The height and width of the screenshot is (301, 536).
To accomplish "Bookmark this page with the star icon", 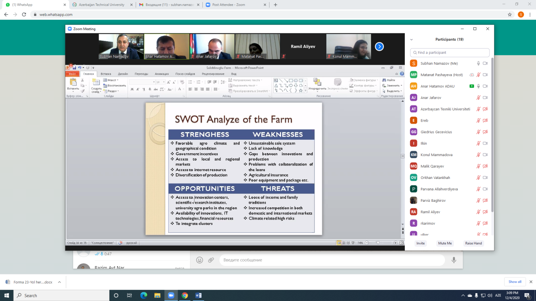I will [x=510, y=15].
